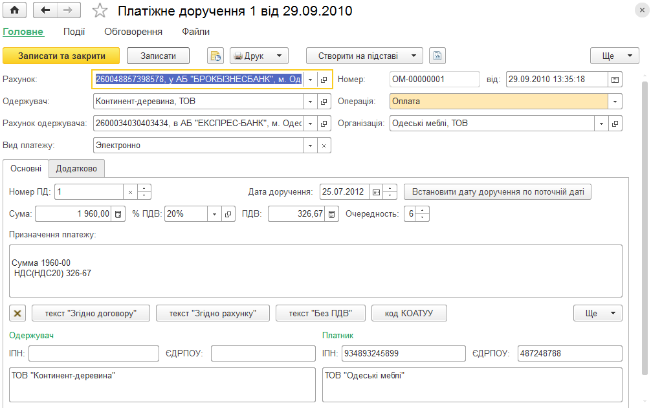
Task: Switch to the Файли section
Action: coord(195,32)
